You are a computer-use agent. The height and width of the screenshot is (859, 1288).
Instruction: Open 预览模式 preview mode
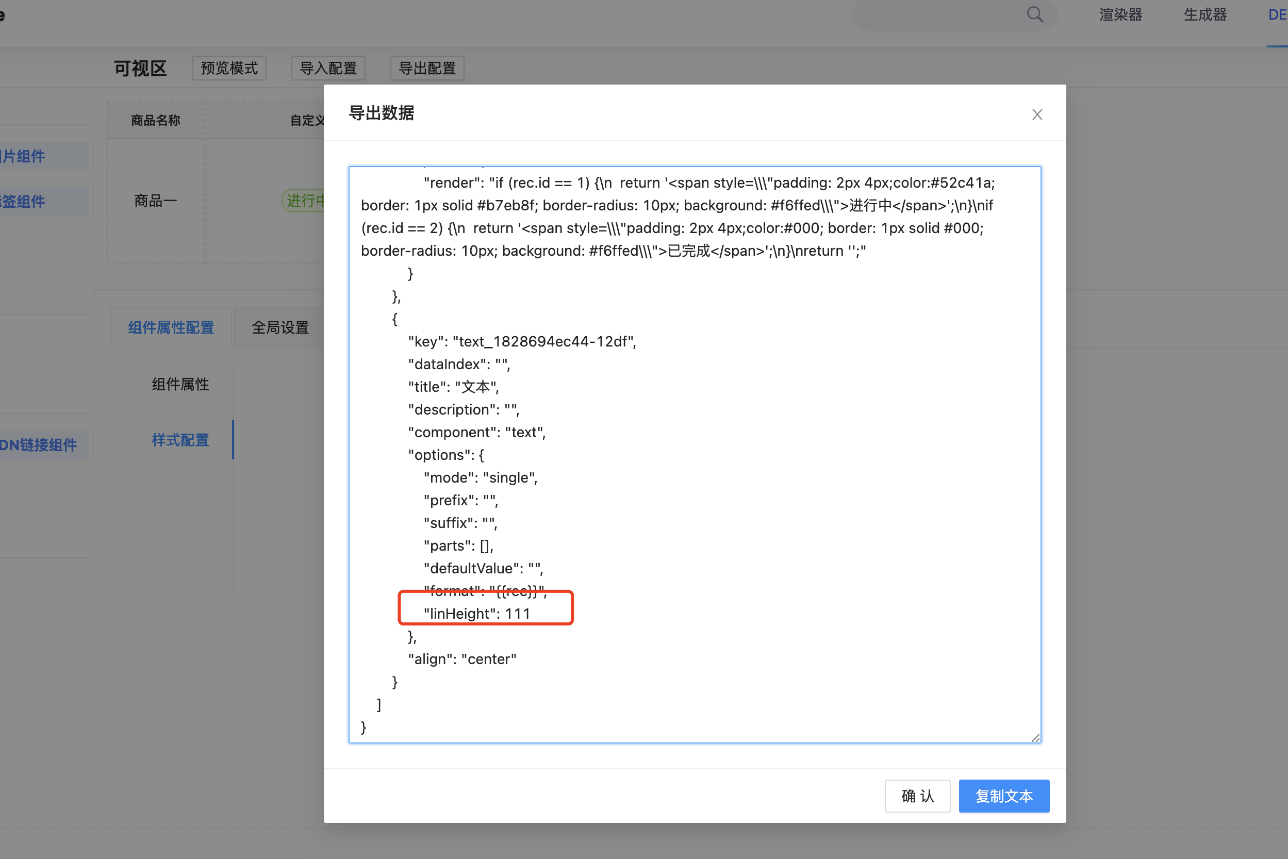229,68
